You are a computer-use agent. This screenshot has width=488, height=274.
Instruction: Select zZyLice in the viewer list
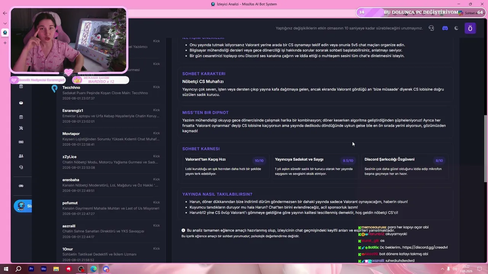(x=111, y=162)
